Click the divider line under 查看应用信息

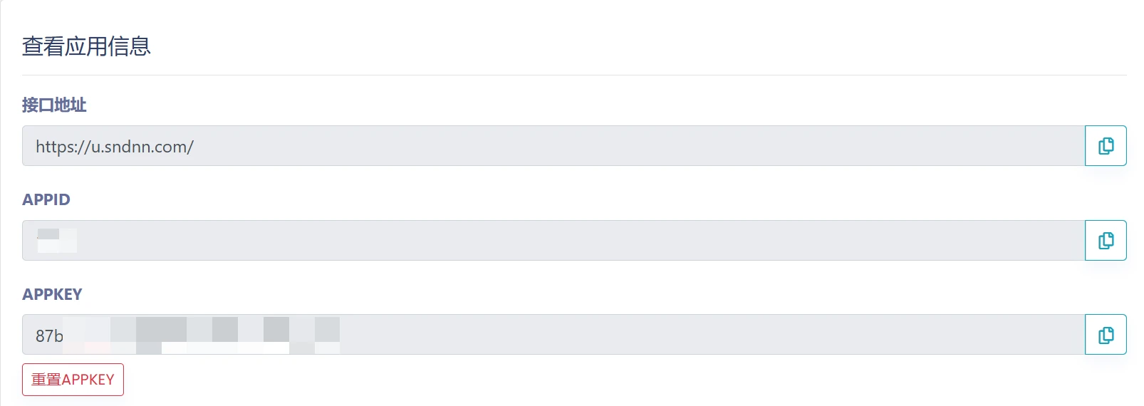(x=574, y=75)
